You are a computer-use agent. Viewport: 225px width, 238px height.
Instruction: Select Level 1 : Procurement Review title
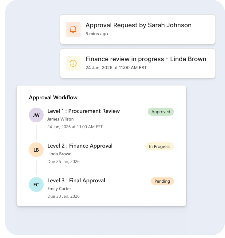pyautogui.click(x=84, y=111)
